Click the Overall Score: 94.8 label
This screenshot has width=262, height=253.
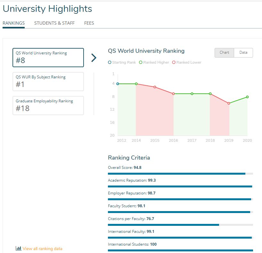coord(125,168)
